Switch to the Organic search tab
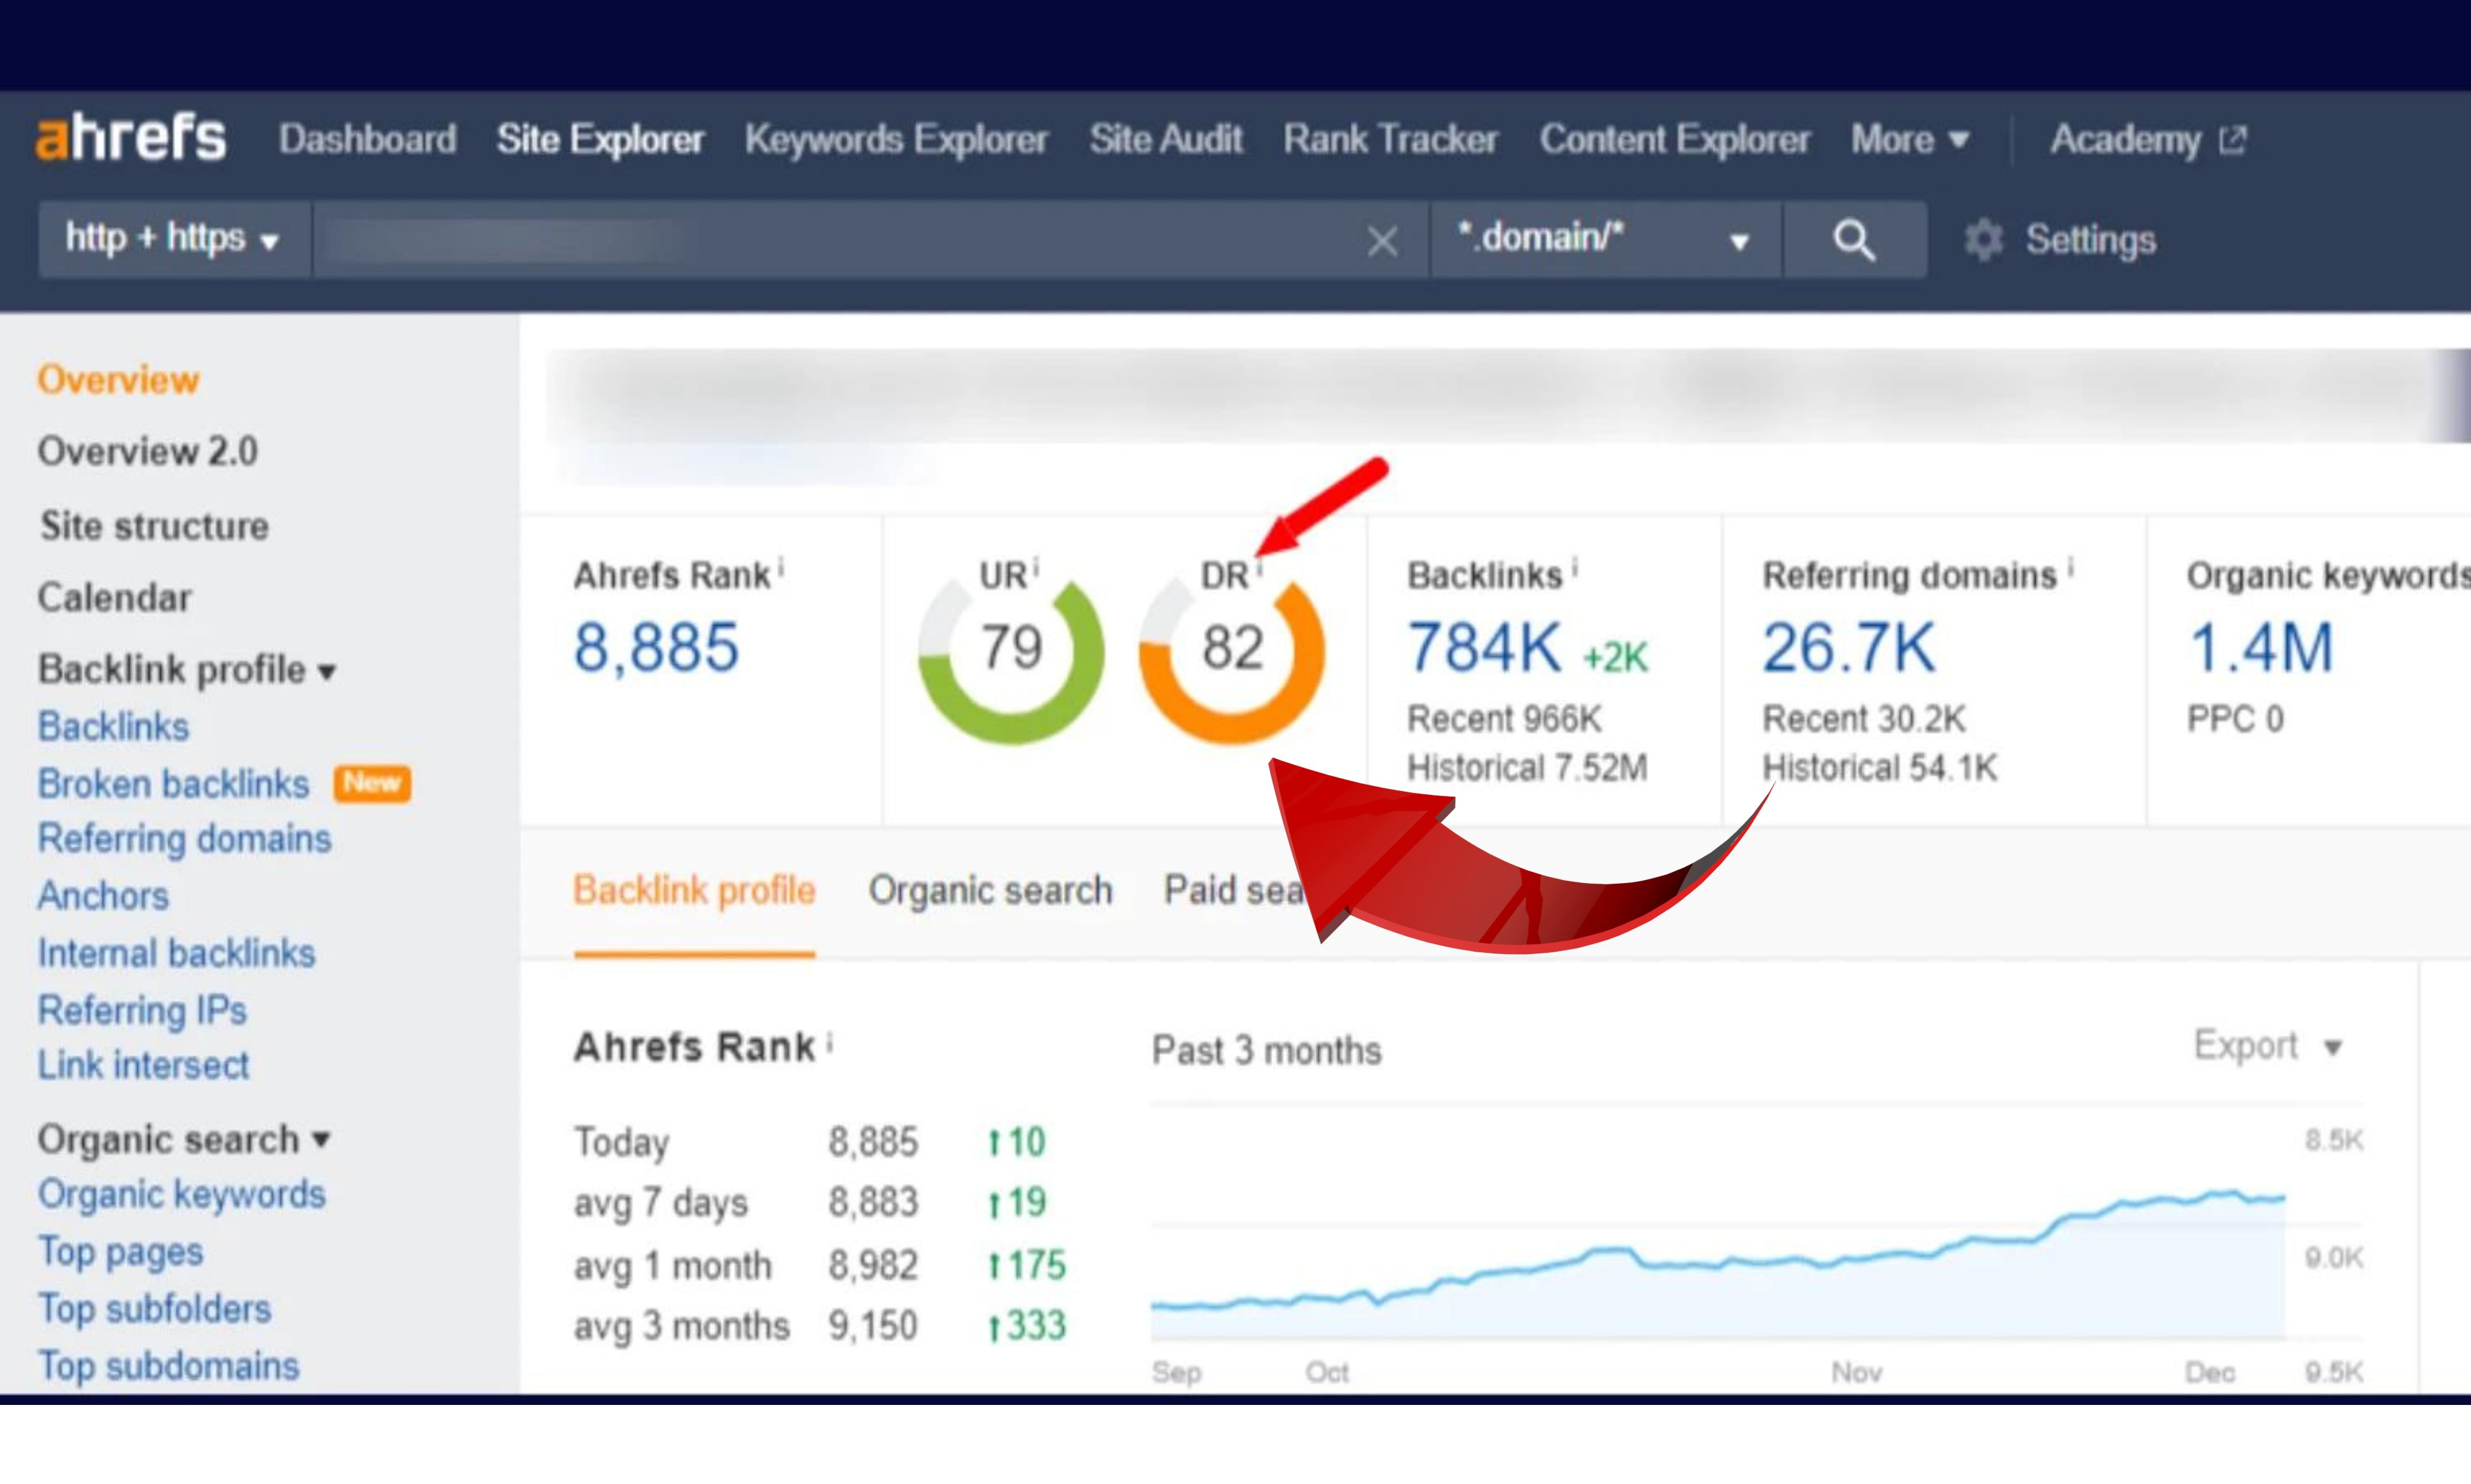Screen dimensions: 2471x1484 point(990,889)
